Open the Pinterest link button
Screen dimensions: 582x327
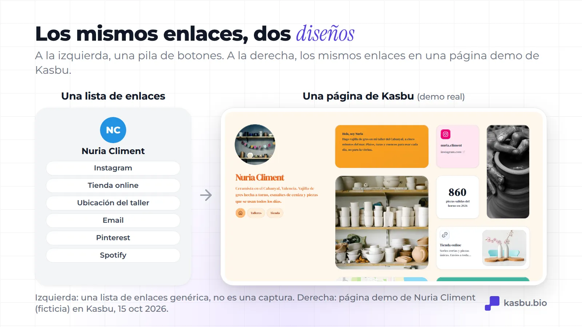tap(113, 238)
